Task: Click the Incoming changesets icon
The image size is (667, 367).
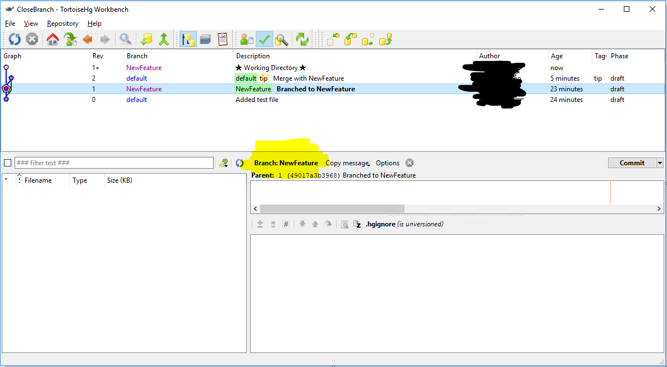Action: click(333, 40)
